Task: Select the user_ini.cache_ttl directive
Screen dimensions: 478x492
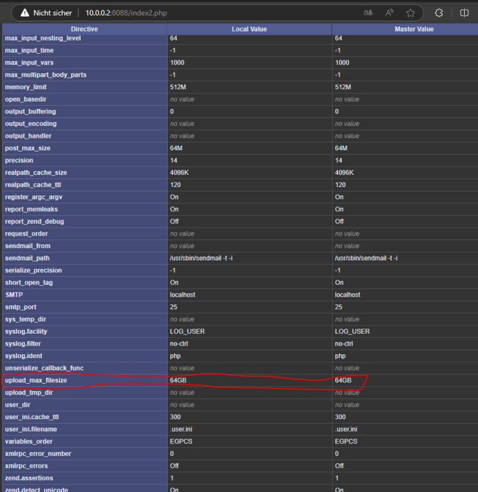Action: pos(31,417)
